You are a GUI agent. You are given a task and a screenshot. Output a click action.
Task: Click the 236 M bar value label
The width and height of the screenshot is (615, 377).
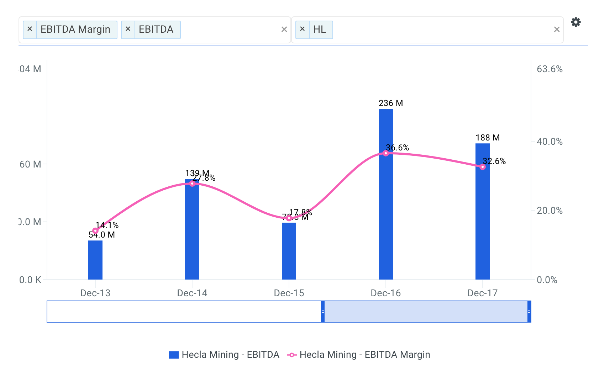[391, 103]
